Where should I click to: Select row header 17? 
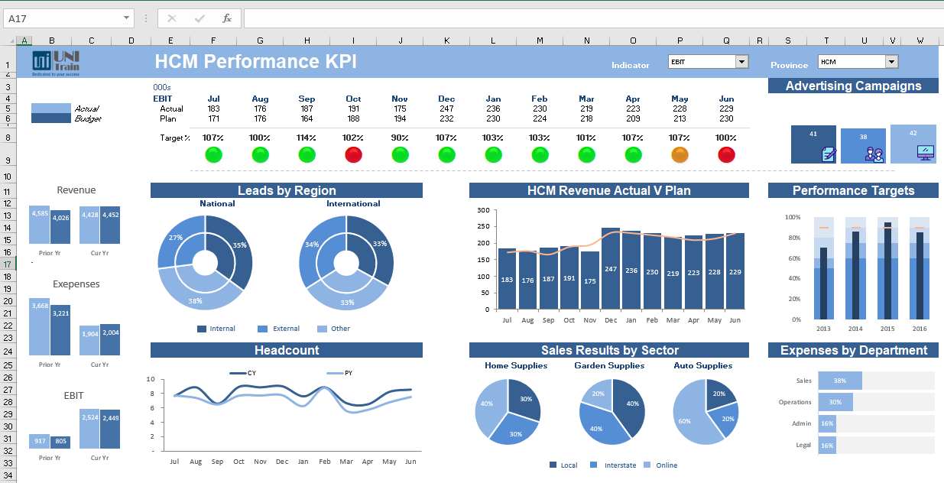pyautogui.click(x=7, y=264)
